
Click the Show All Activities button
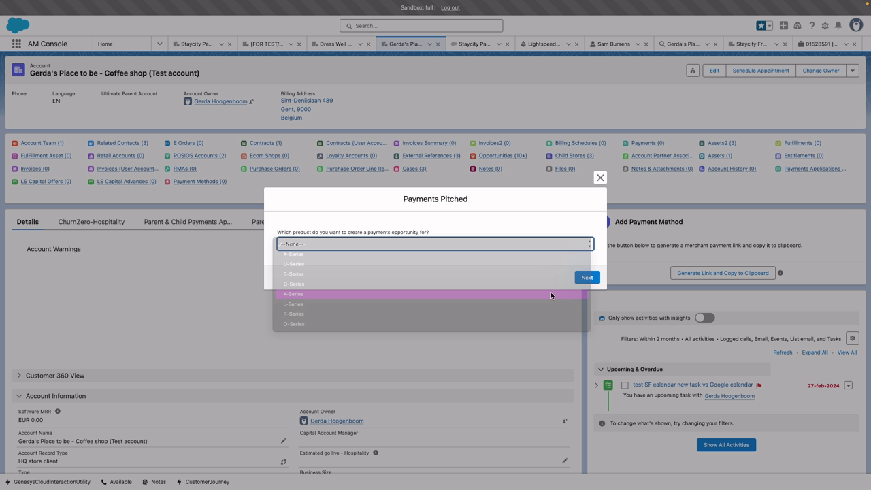(x=726, y=445)
